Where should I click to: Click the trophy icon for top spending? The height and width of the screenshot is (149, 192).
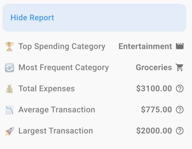(x=10, y=47)
